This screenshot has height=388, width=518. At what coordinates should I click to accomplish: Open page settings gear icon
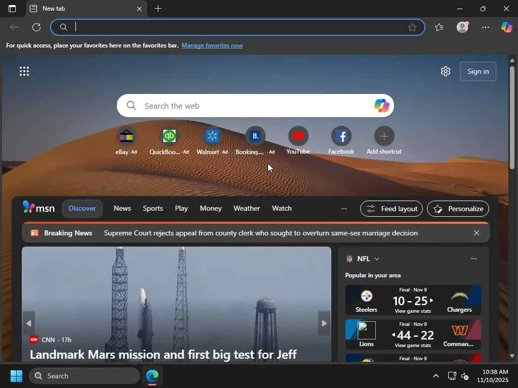tap(446, 71)
